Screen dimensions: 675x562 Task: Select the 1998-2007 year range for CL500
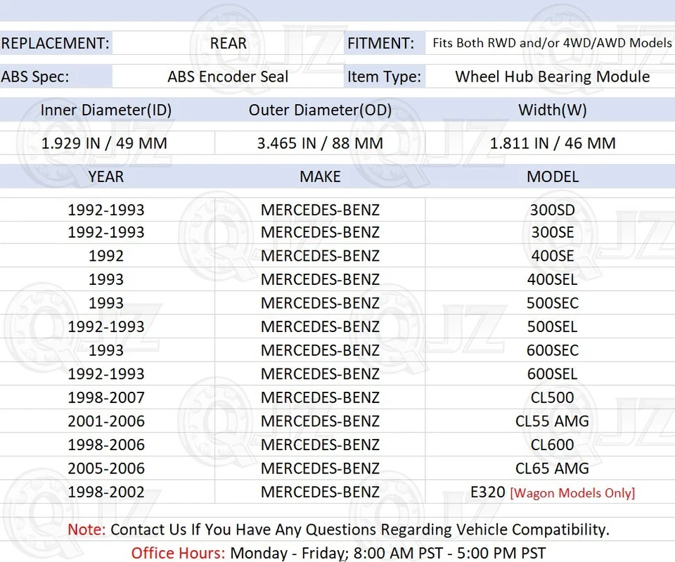(105, 397)
